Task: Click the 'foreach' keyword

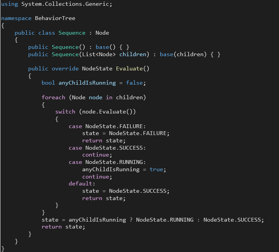Action: click(53, 97)
